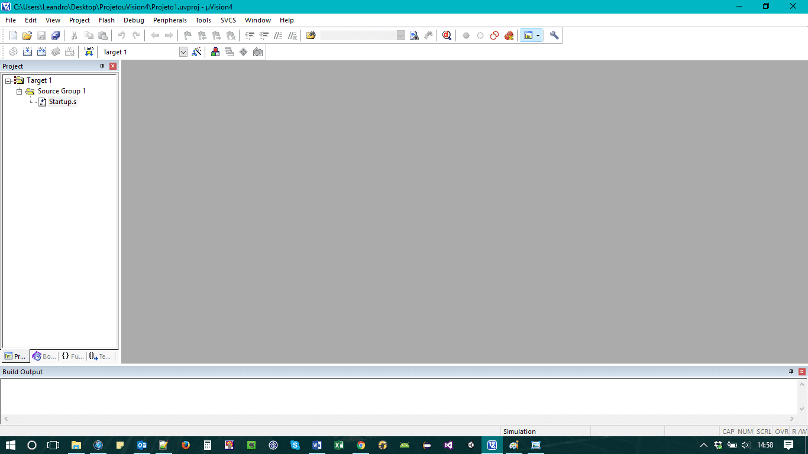Toggle the Project window view button
This screenshot has height=454, width=808.
(x=528, y=35)
